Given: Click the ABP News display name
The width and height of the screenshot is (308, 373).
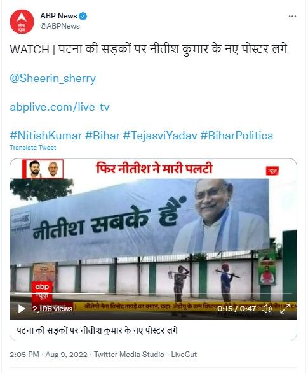Looking at the screenshot, I should tap(58, 16).
